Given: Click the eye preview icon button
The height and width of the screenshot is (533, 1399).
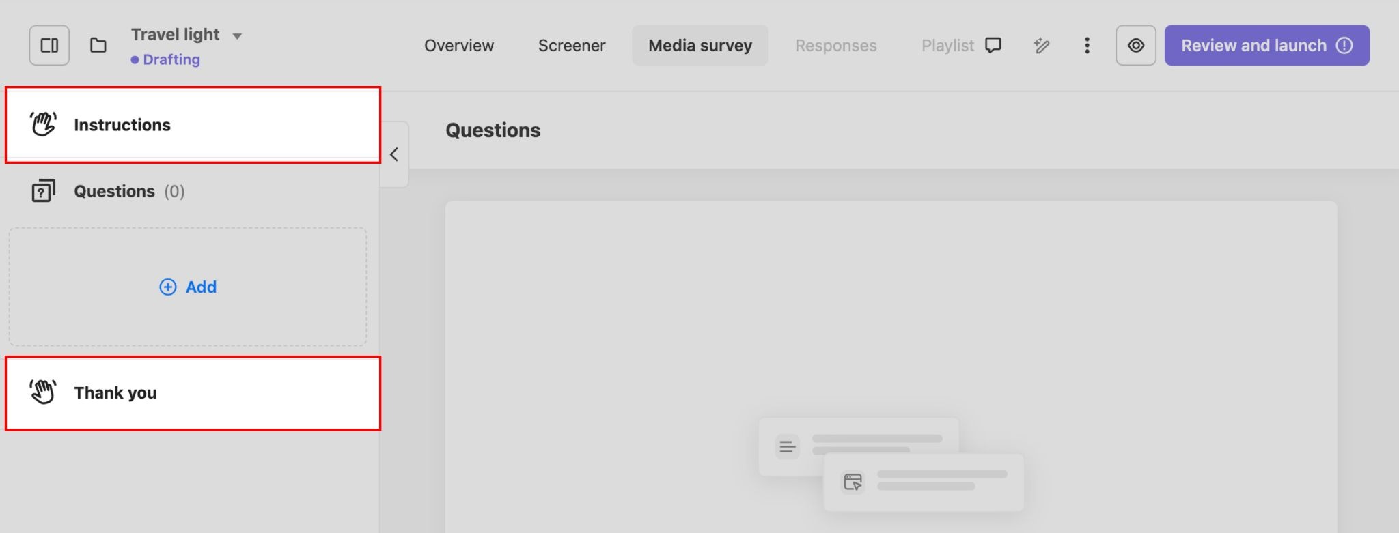Looking at the screenshot, I should pyautogui.click(x=1135, y=45).
